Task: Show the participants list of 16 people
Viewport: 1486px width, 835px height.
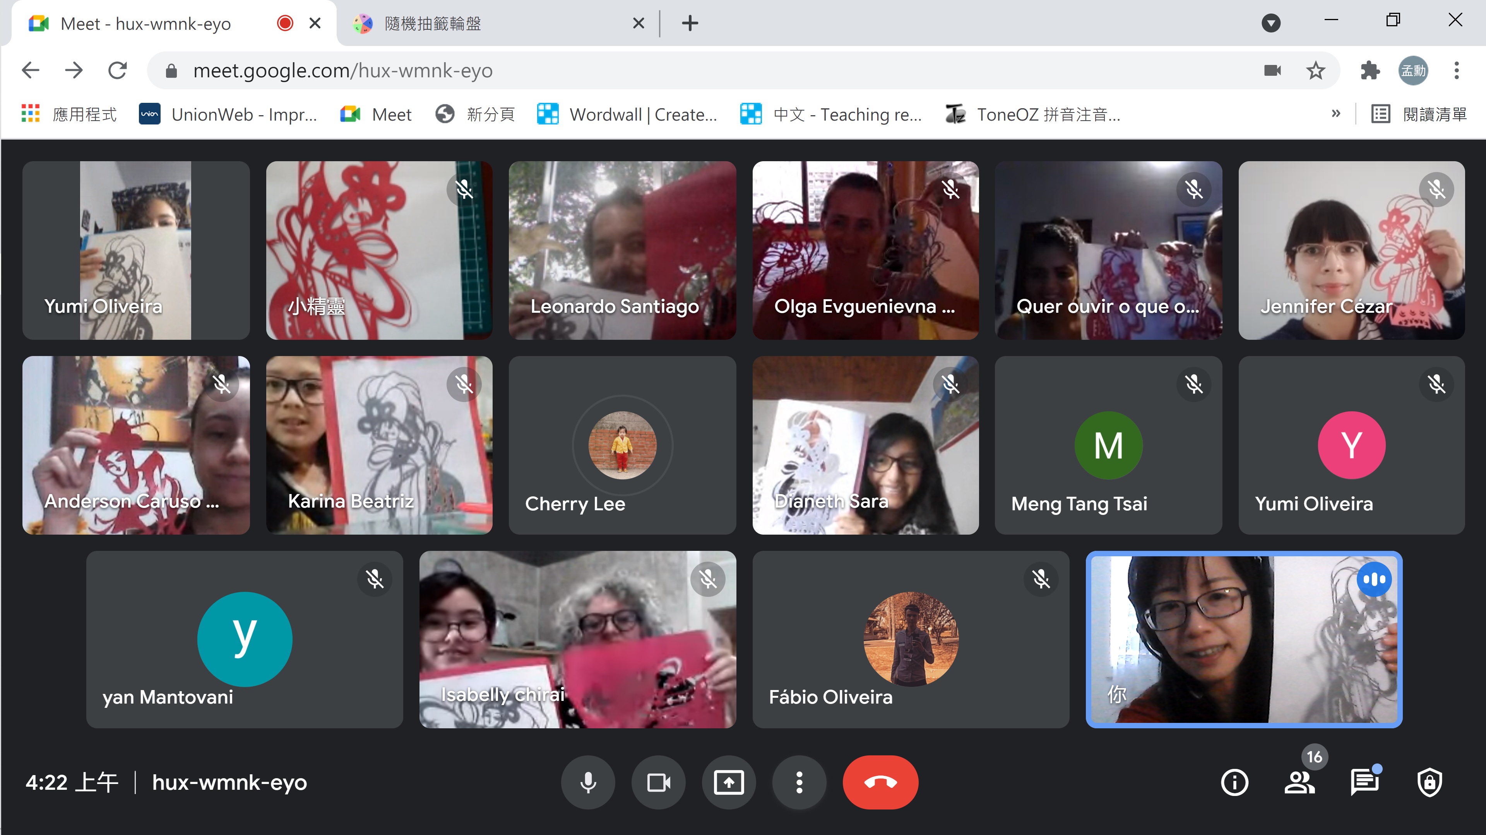Action: [1299, 782]
